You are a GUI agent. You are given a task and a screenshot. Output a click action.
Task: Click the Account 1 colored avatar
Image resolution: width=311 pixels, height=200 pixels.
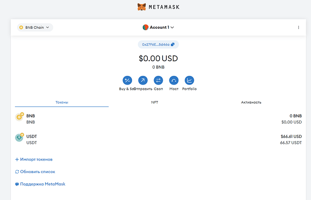point(146,27)
